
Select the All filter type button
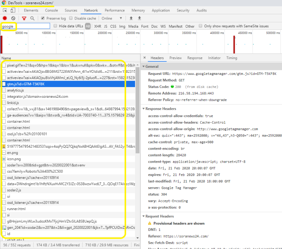88,27
